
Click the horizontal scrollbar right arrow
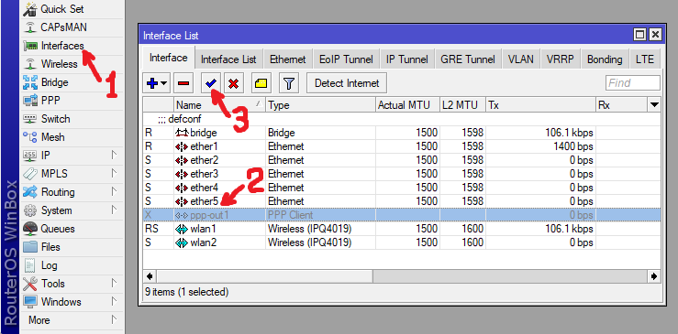(x=654, y=276)
